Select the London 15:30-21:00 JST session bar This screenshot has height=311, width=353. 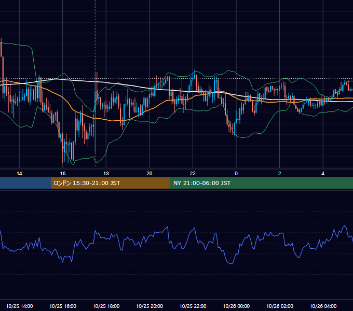[110, 183]
